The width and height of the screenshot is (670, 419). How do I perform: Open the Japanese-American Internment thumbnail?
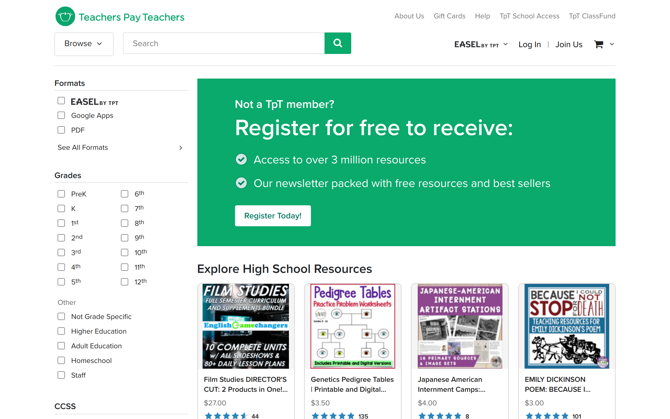click(x=460, y=326)
